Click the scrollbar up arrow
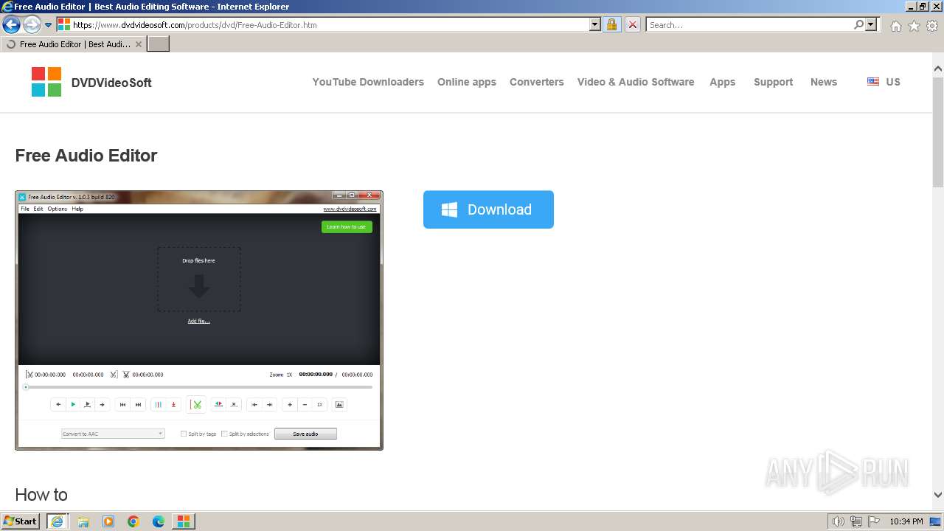The height and width of the screenshot is (531, 944). click(x=938, y=69)
